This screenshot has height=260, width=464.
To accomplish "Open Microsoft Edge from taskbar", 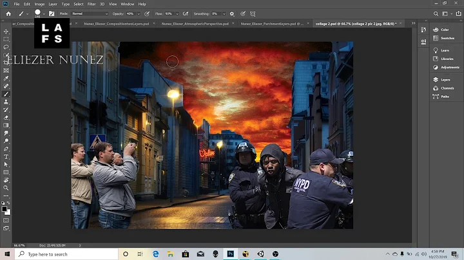I will (x=156, y=254).
